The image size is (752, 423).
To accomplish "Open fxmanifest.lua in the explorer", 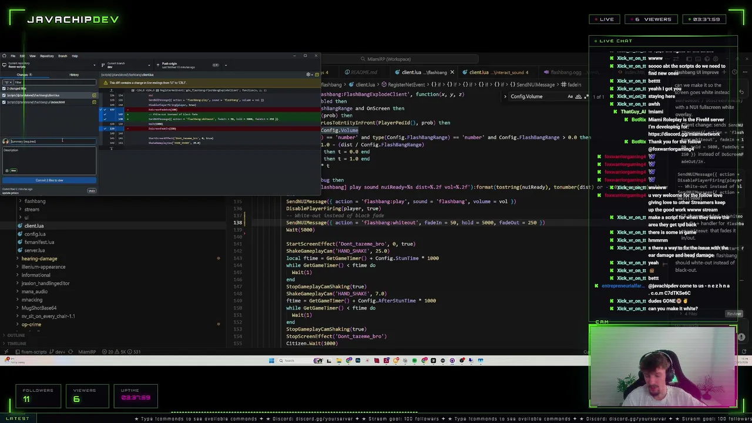I will (x=39, y=242).
